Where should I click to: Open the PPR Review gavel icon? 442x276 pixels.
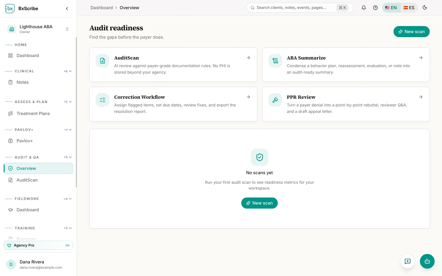[x=275, y=100]
